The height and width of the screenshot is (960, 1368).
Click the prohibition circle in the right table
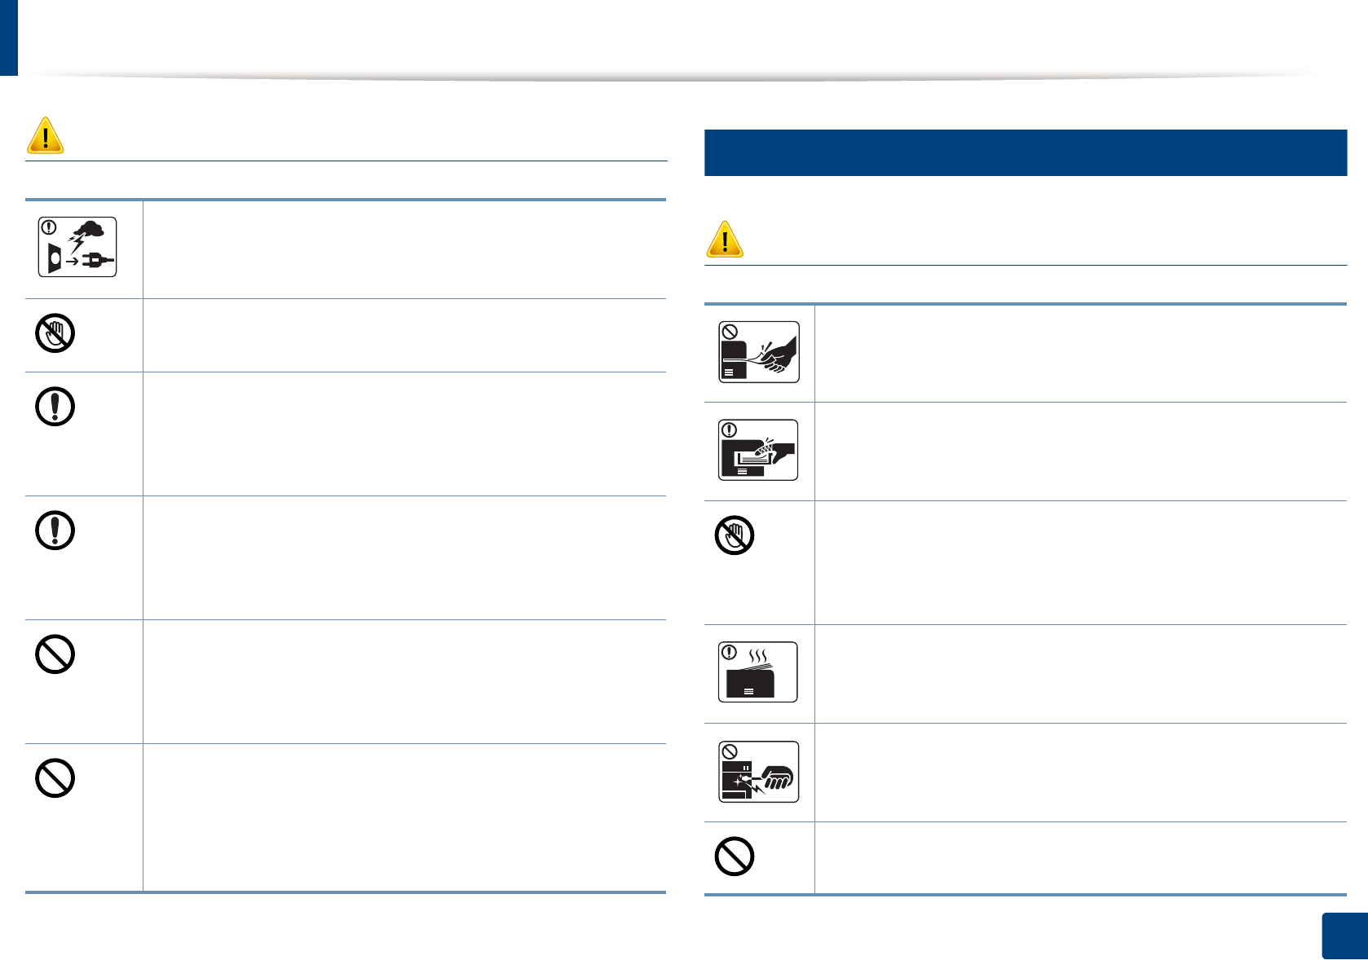(735, 857)
